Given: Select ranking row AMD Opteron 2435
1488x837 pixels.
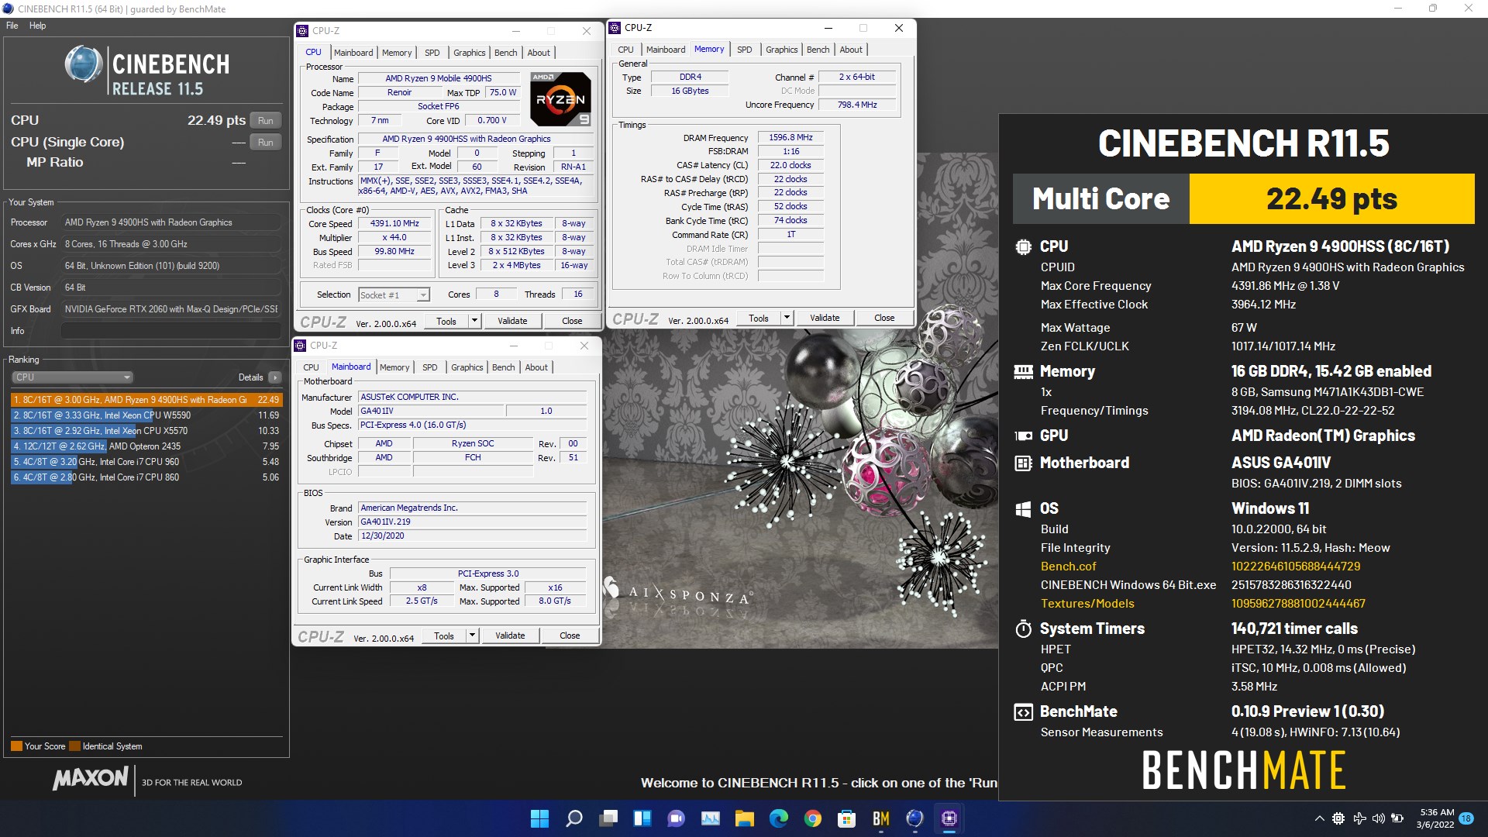Looking at the screenshot, I should click(x=146, y=446).
